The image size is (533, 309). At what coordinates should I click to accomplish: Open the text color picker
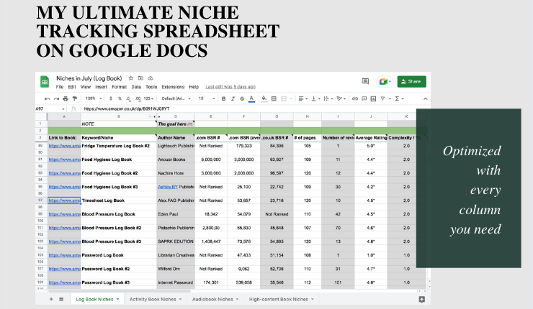click(x=251, y=98)
